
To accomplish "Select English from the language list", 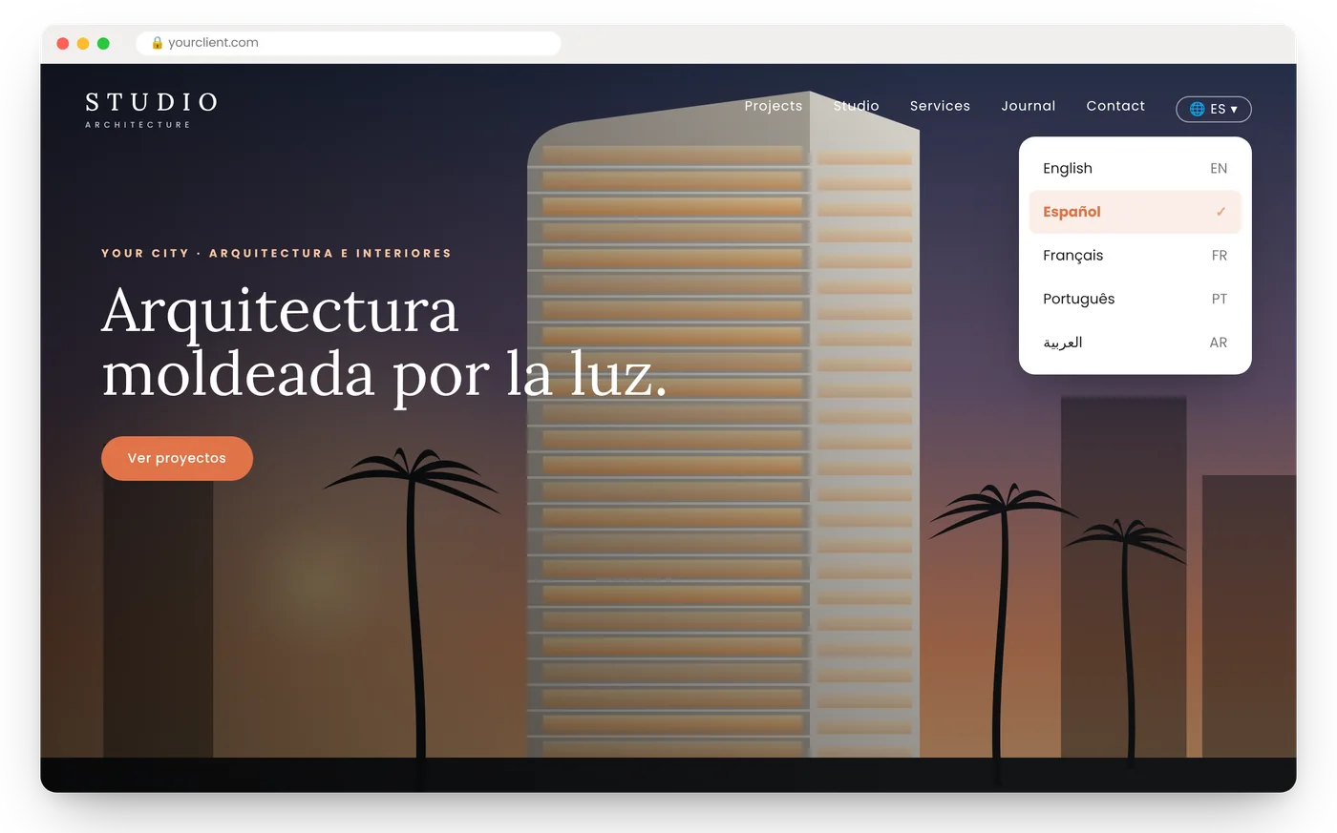I will click(1135, 168).
